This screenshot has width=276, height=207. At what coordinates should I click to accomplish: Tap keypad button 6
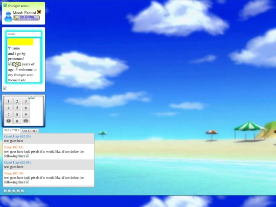point(26,108)
